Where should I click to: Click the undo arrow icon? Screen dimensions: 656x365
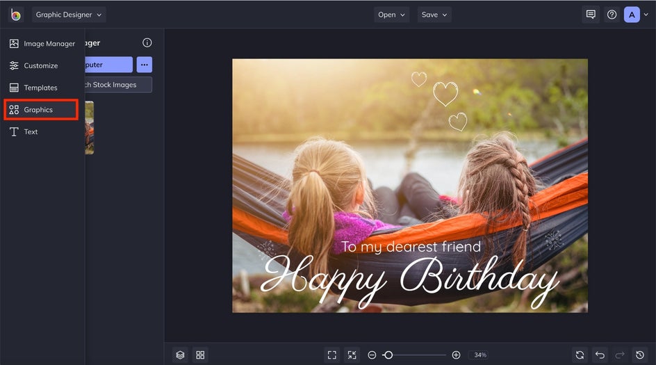click(600, 355)
